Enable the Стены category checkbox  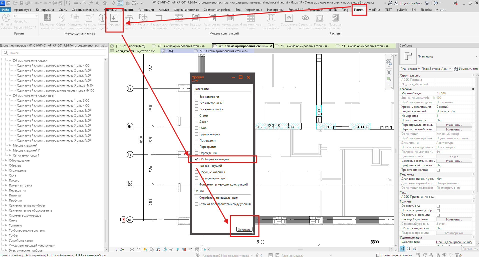(196, 115)
